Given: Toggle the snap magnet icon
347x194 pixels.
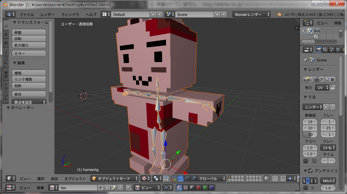Looking at the screenshot, I should (283, 178).
